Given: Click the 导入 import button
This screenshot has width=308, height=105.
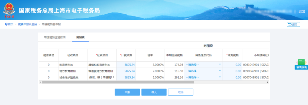Looking at the screenshot, I should (x=154, y=92).
